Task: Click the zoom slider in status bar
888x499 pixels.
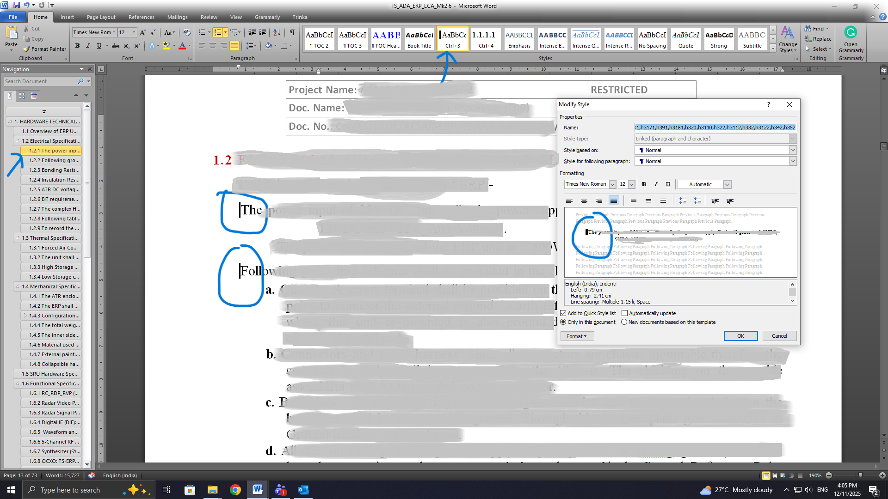Action: pyautogui.click(x=860, y=475)
